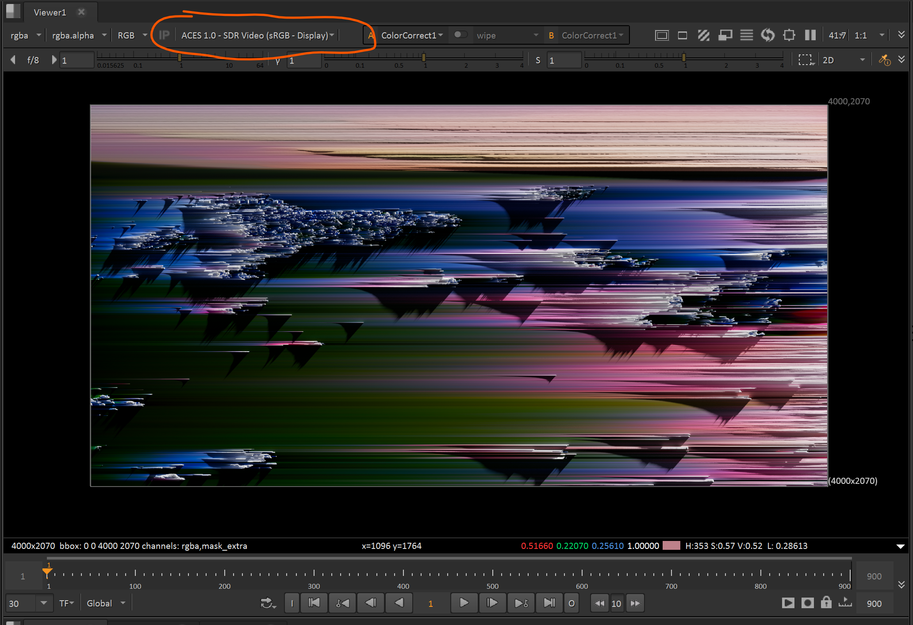913x625 pixels.
Task: Click the diagonal-stripes clipping warning icon
Action: coord(703,35)
